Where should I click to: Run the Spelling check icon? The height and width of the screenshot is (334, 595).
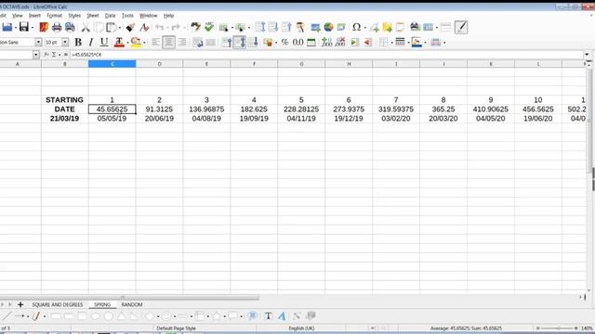209,27
